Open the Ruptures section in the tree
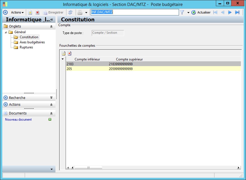 point(26,47)
